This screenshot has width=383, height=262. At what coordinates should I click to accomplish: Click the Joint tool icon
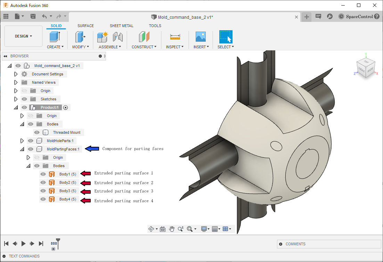(x=118, y=37)
